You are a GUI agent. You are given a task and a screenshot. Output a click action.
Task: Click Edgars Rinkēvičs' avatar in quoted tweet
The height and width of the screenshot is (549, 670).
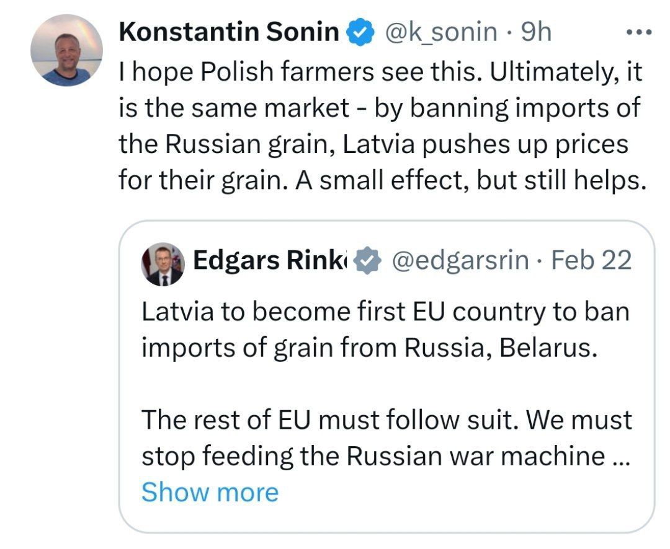pyautogui.click(x=163, y=263)
